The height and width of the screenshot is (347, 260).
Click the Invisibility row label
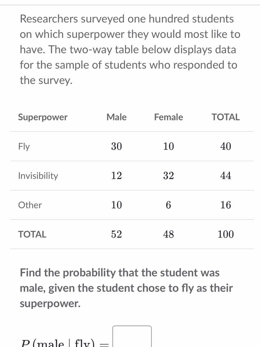38,176
